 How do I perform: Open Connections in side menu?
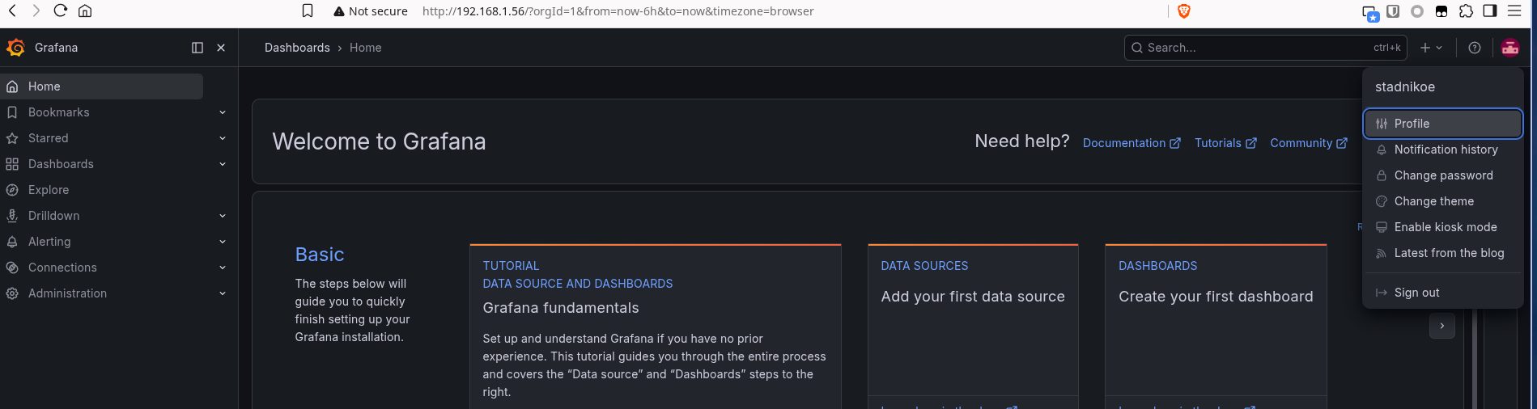pyautogui.click(x=62, y=268)
